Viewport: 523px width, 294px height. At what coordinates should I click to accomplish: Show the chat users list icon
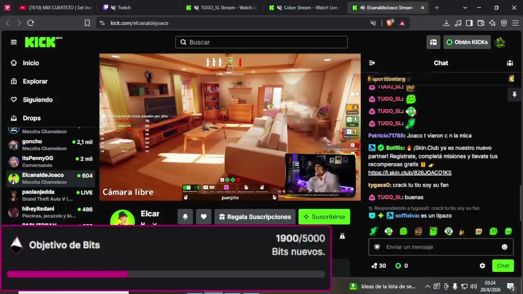click(510, 63)
